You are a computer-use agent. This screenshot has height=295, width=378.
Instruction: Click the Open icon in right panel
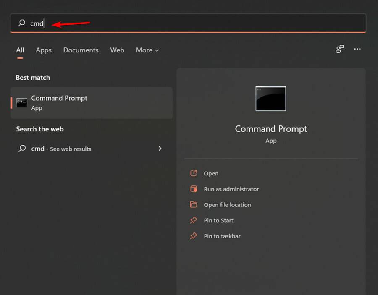tap(194, 173)
